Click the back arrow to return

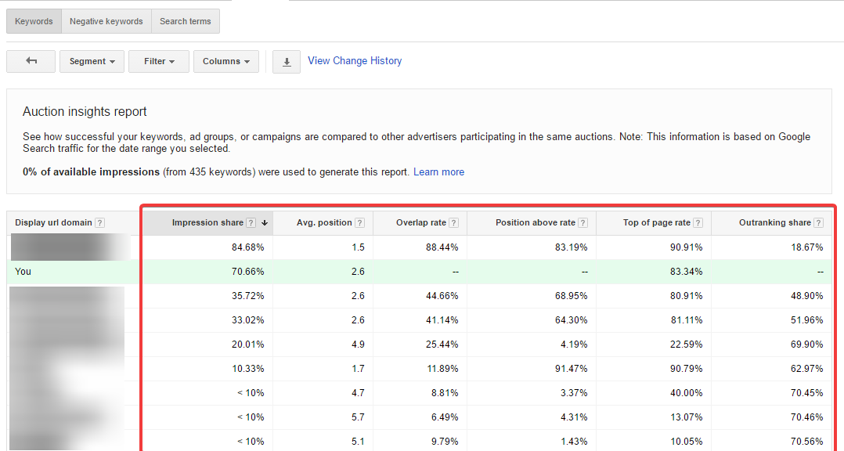tap(31, 61)
